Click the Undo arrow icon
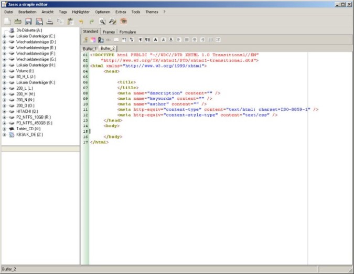The width and height of the screenshot is (354, 274). click(81, 22)
